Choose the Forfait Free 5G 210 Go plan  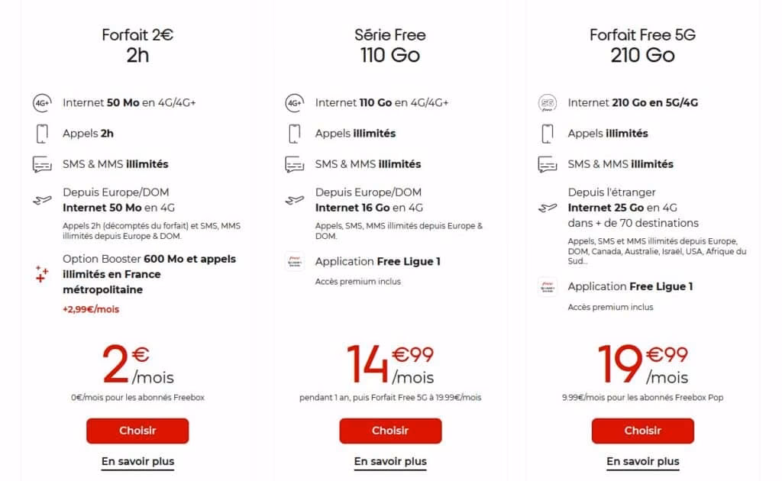pos(642,431)
